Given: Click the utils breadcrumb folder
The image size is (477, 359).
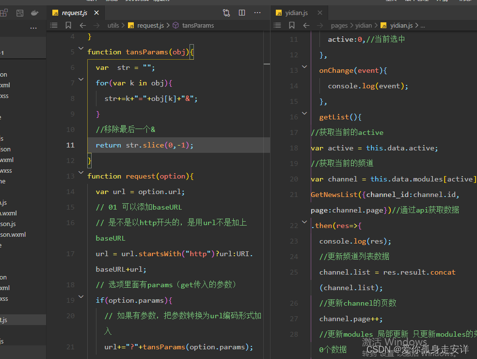Looking at the screenshot, I should 113,25.
